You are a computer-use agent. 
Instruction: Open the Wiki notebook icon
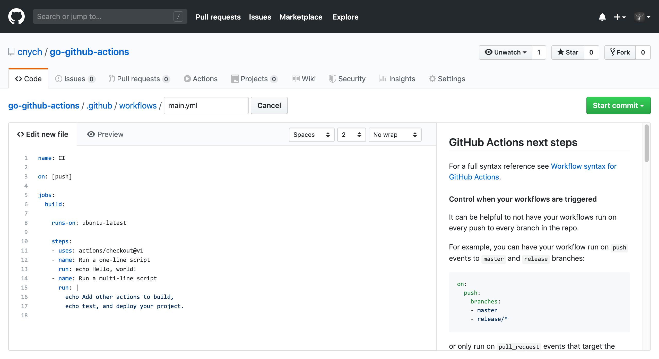tap(295, 79)
